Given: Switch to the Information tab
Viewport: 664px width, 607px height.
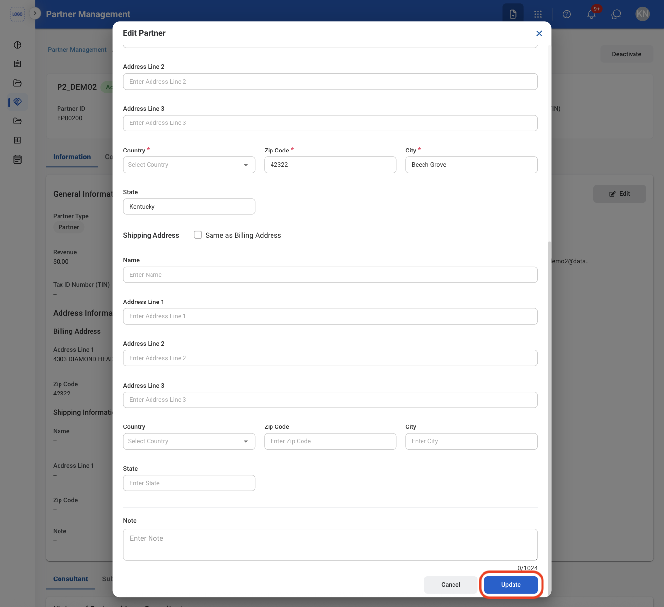Looking at the screenshot, I should (72, 157).
